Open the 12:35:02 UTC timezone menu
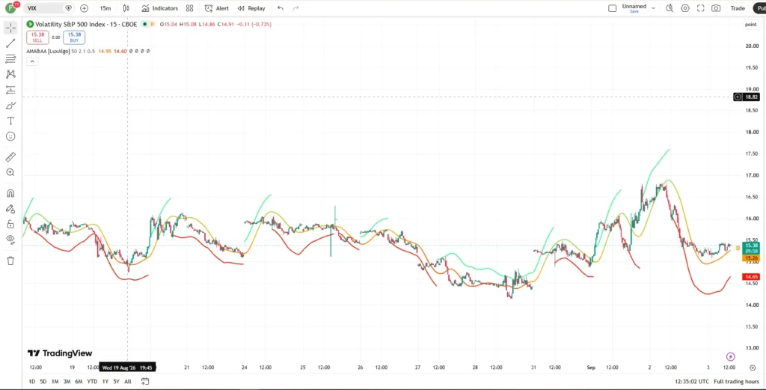This screenshot has height=390, width=766. point(692,381)
